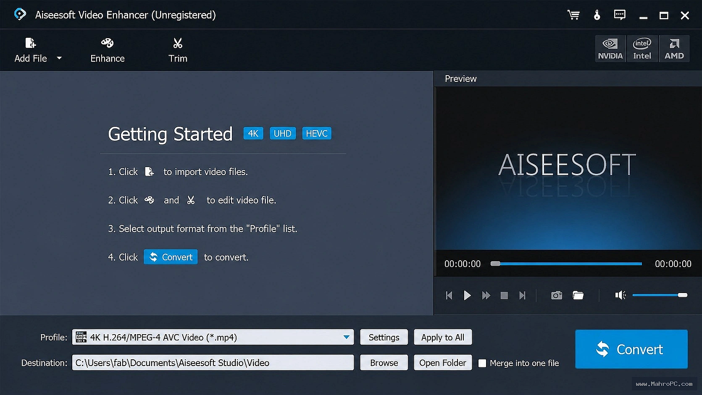
Task: Adjust the volume slider
Action: click(660, 295)
